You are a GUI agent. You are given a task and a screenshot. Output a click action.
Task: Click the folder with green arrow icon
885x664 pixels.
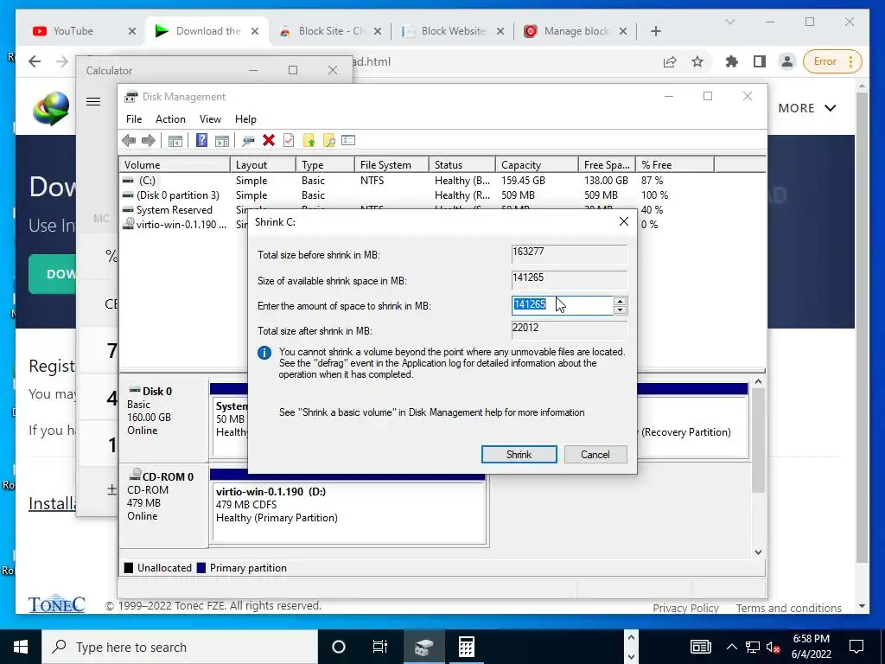[309, 141]
